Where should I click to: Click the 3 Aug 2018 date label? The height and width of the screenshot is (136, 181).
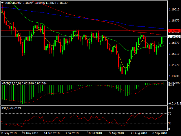[x=116, y=133]
